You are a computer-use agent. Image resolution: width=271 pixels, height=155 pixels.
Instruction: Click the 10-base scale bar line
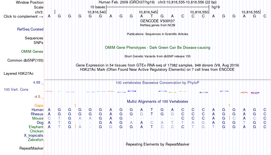[158, 7]
